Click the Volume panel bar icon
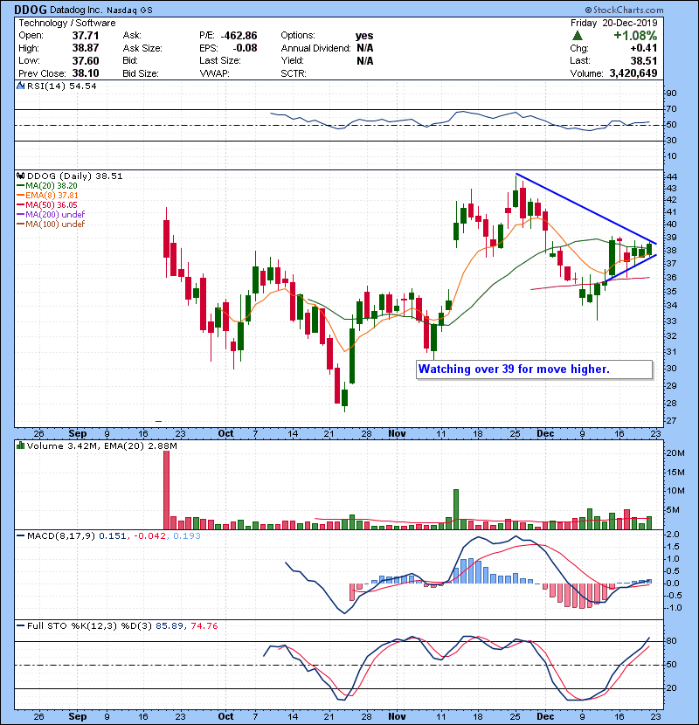Viewport: 699px width, 725px height. 20,445
